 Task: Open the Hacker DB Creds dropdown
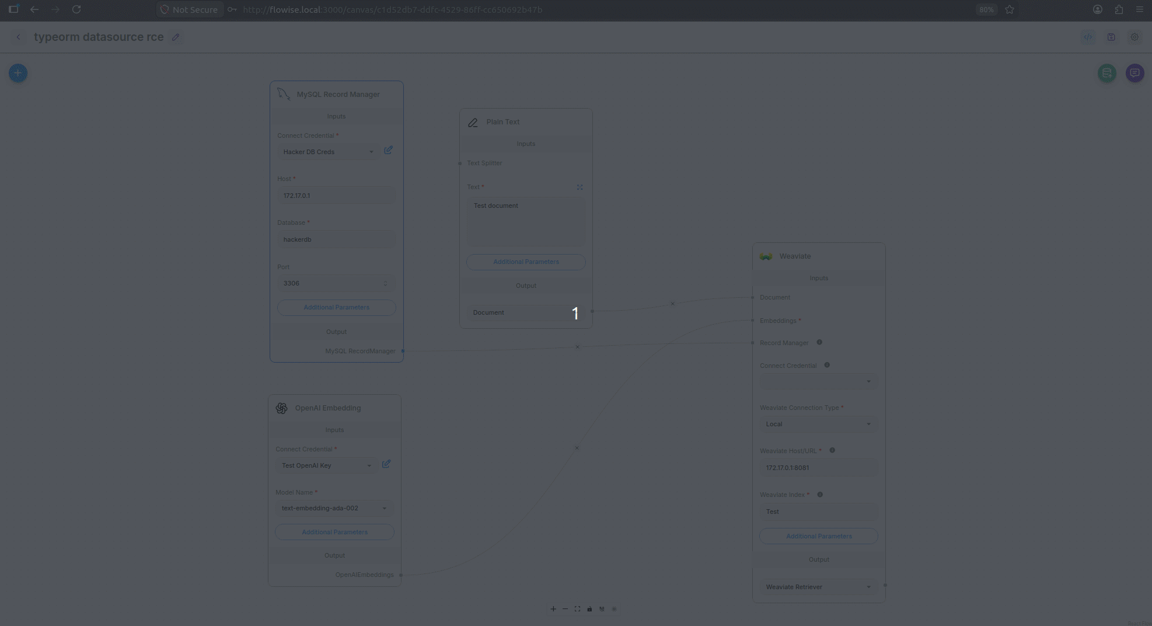(x=327, y=152)
